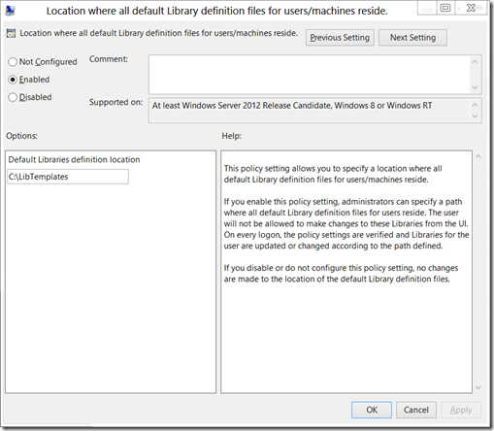Click the Supported on scroll up arrow

475,105
